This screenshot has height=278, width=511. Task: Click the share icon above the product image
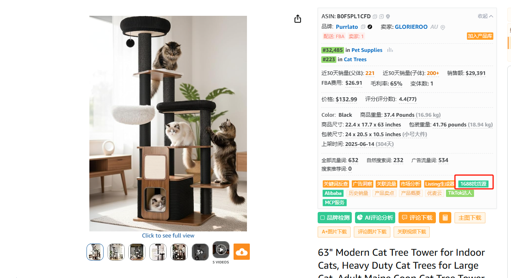pos(298,19)
